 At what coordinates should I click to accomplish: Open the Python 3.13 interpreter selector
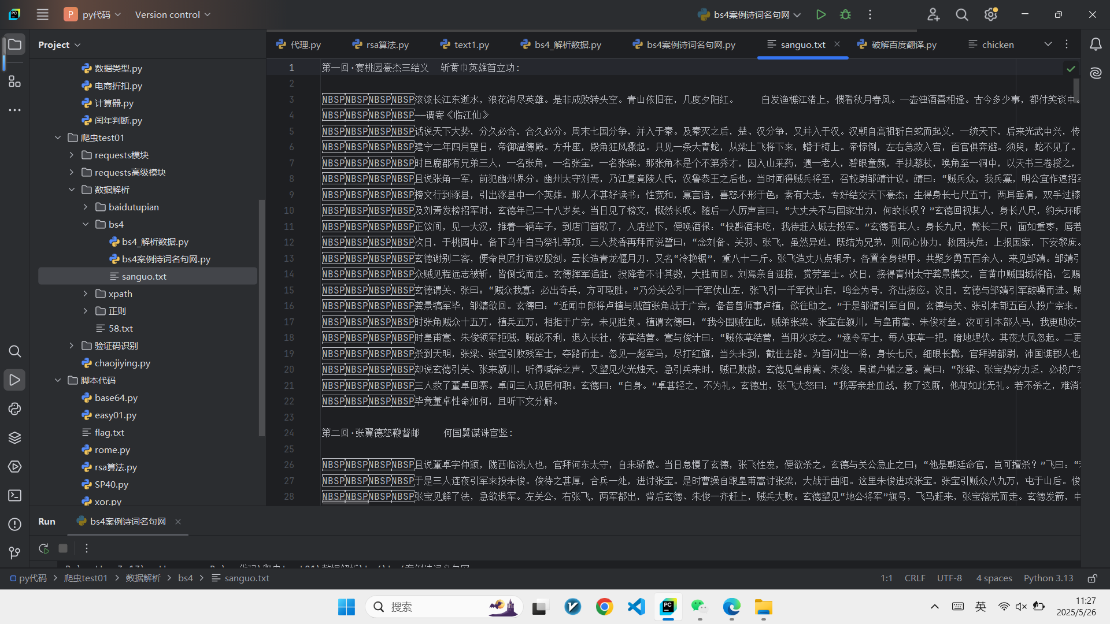point(1048,578)
